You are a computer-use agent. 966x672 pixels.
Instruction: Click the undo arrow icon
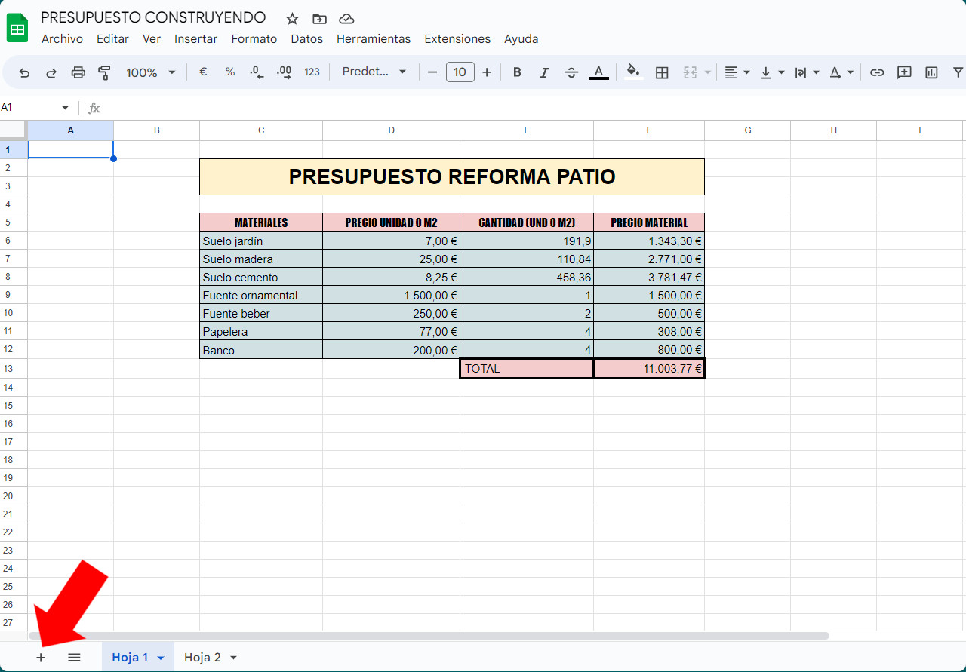point(25,72)
